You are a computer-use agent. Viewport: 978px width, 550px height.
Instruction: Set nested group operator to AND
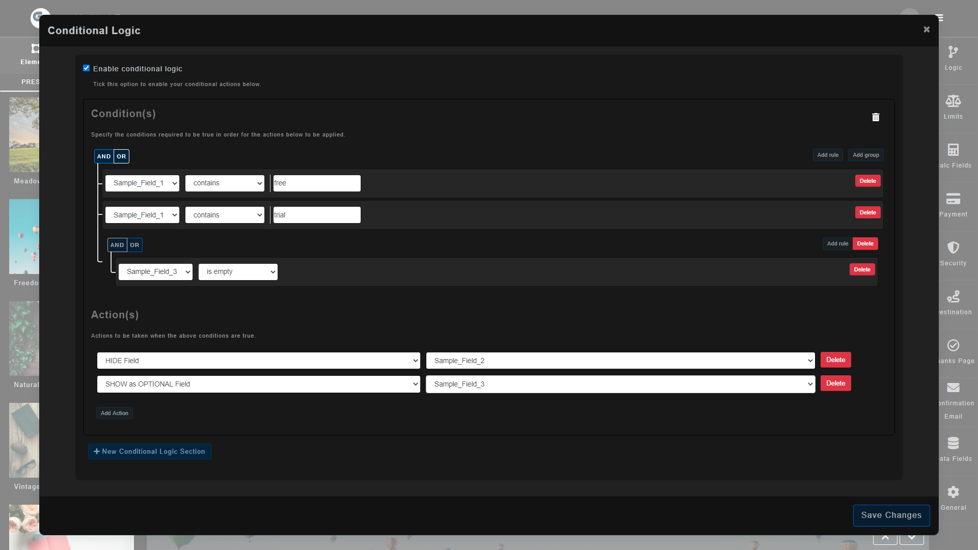tap(117, 245)
